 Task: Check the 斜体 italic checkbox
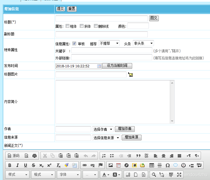(x=82, y=26)
